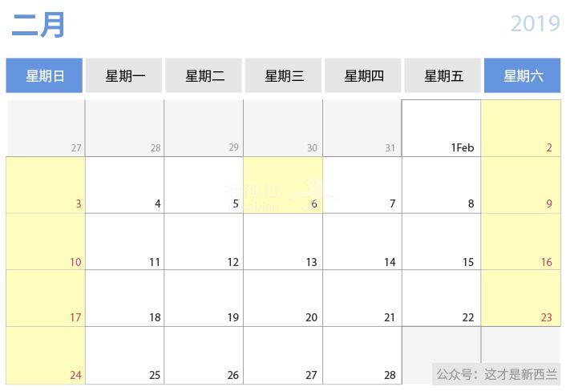The width and height of the screenshot is (566, 391).
Task: Click February 22 date cell
Action: (x=442, y=298)
